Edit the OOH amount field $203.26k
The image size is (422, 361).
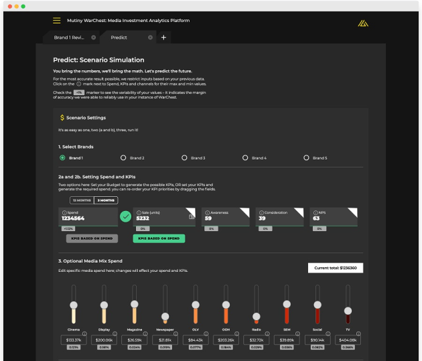click(x=226, y=340)
